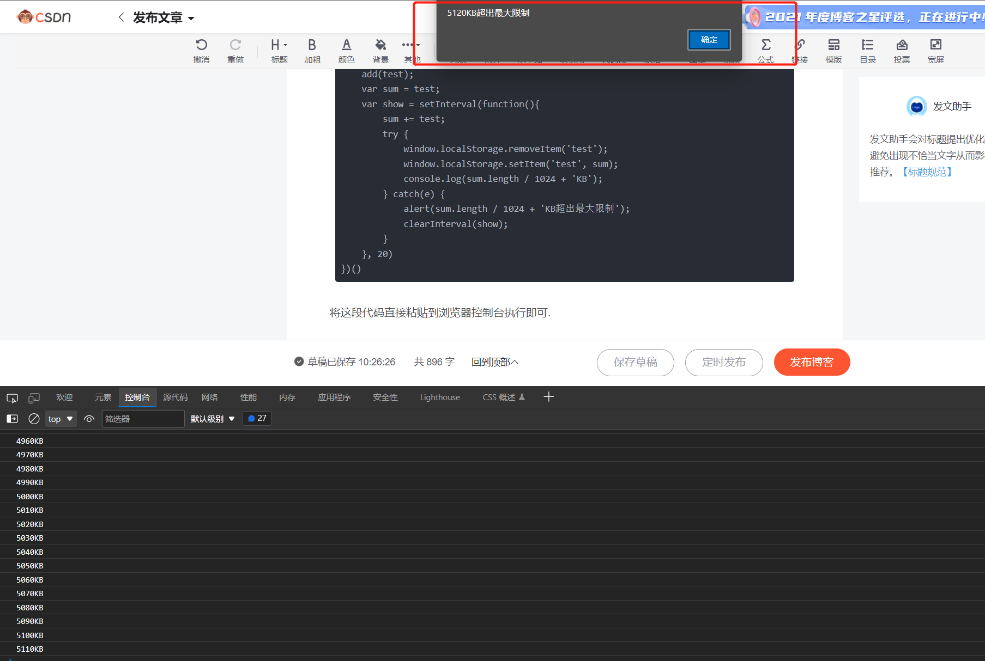The height and width of the screenshot is (661, 985).
Task: Click the 筛选器 filter input
Action: [143, 419]
